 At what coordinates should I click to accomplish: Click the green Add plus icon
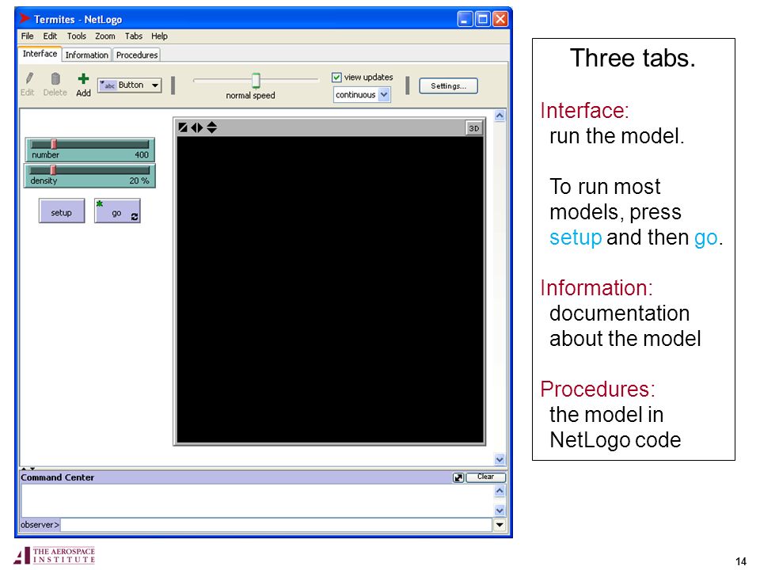click(x=83, y=78)
